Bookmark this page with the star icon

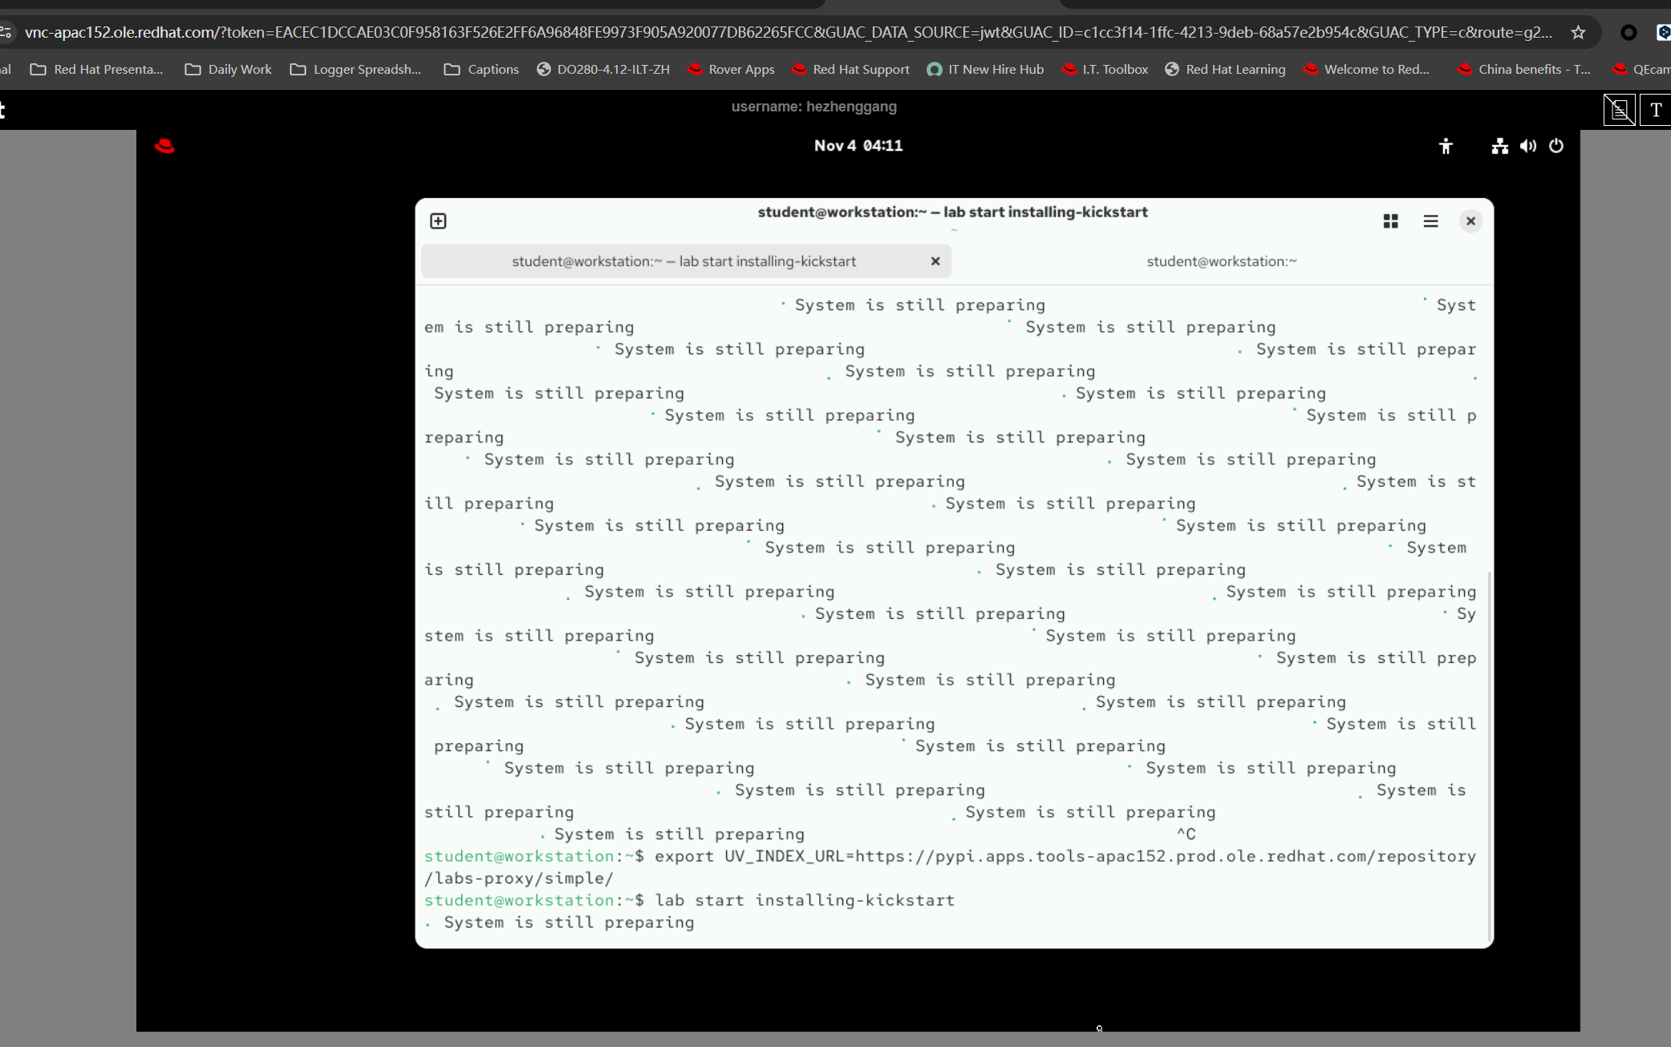click(1578, 33)
